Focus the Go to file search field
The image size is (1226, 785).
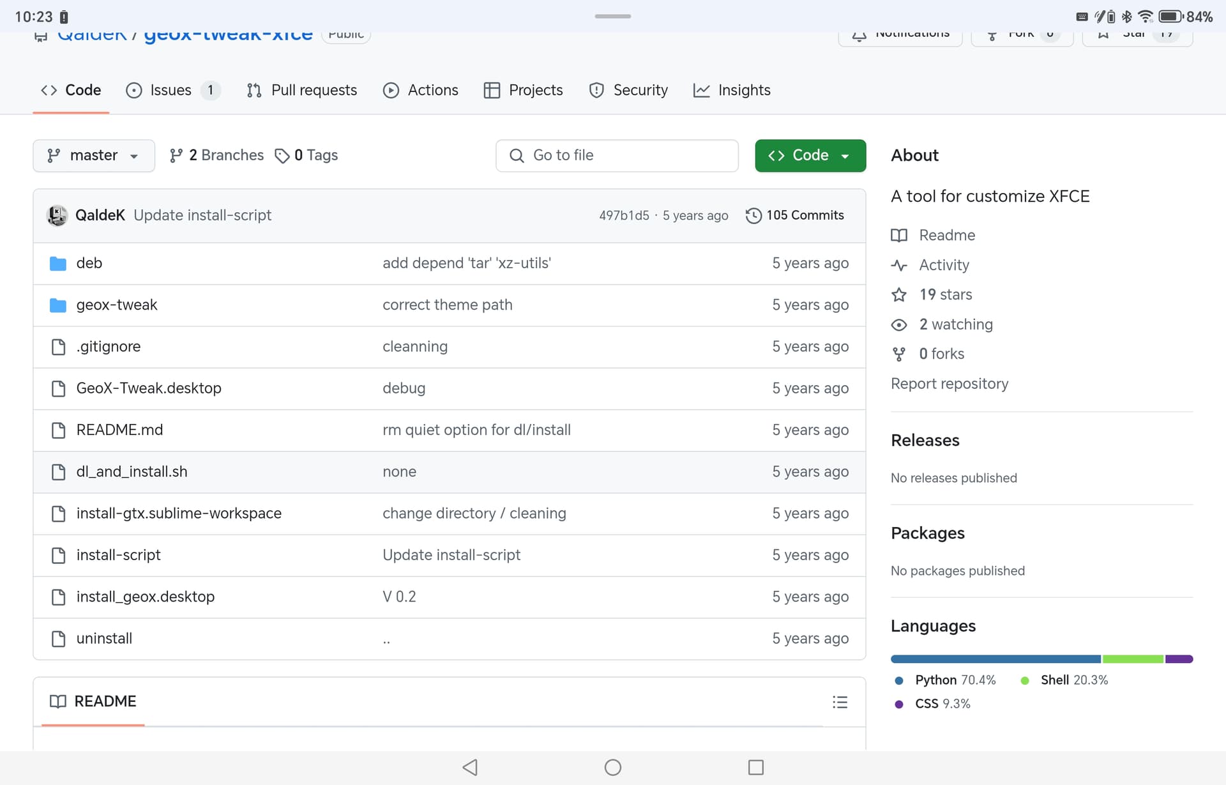(x=617, y=156)
